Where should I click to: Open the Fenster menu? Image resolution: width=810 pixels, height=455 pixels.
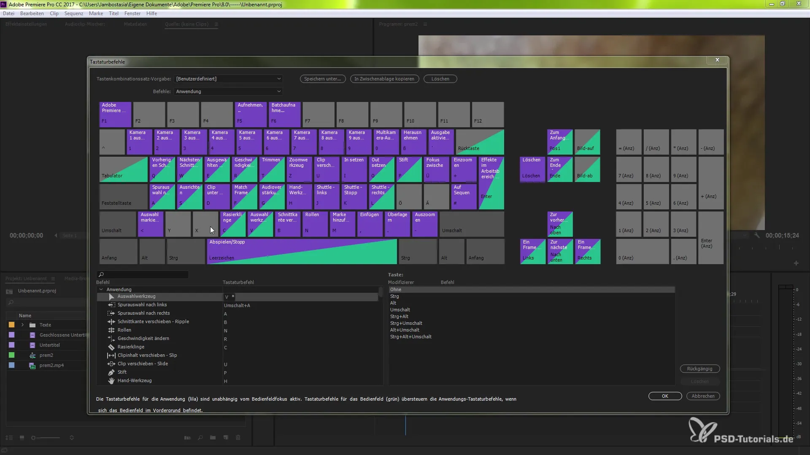[132, 13]
